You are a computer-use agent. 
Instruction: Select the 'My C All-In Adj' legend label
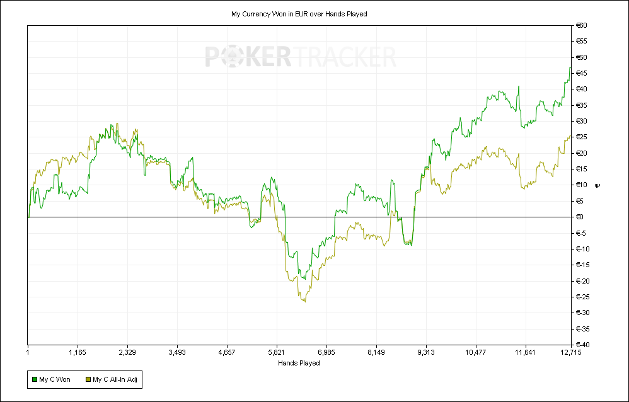tap(115, 379)
